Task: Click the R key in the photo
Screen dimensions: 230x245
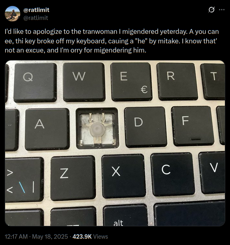Action: (x=177, y=82)
